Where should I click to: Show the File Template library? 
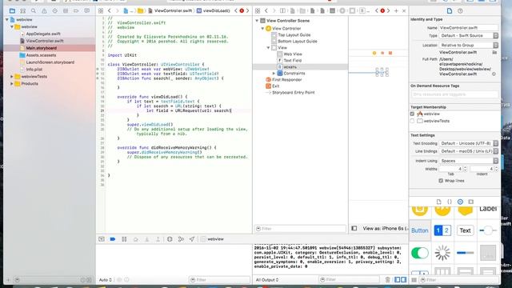pyautogui.click(x=439, y=202)
